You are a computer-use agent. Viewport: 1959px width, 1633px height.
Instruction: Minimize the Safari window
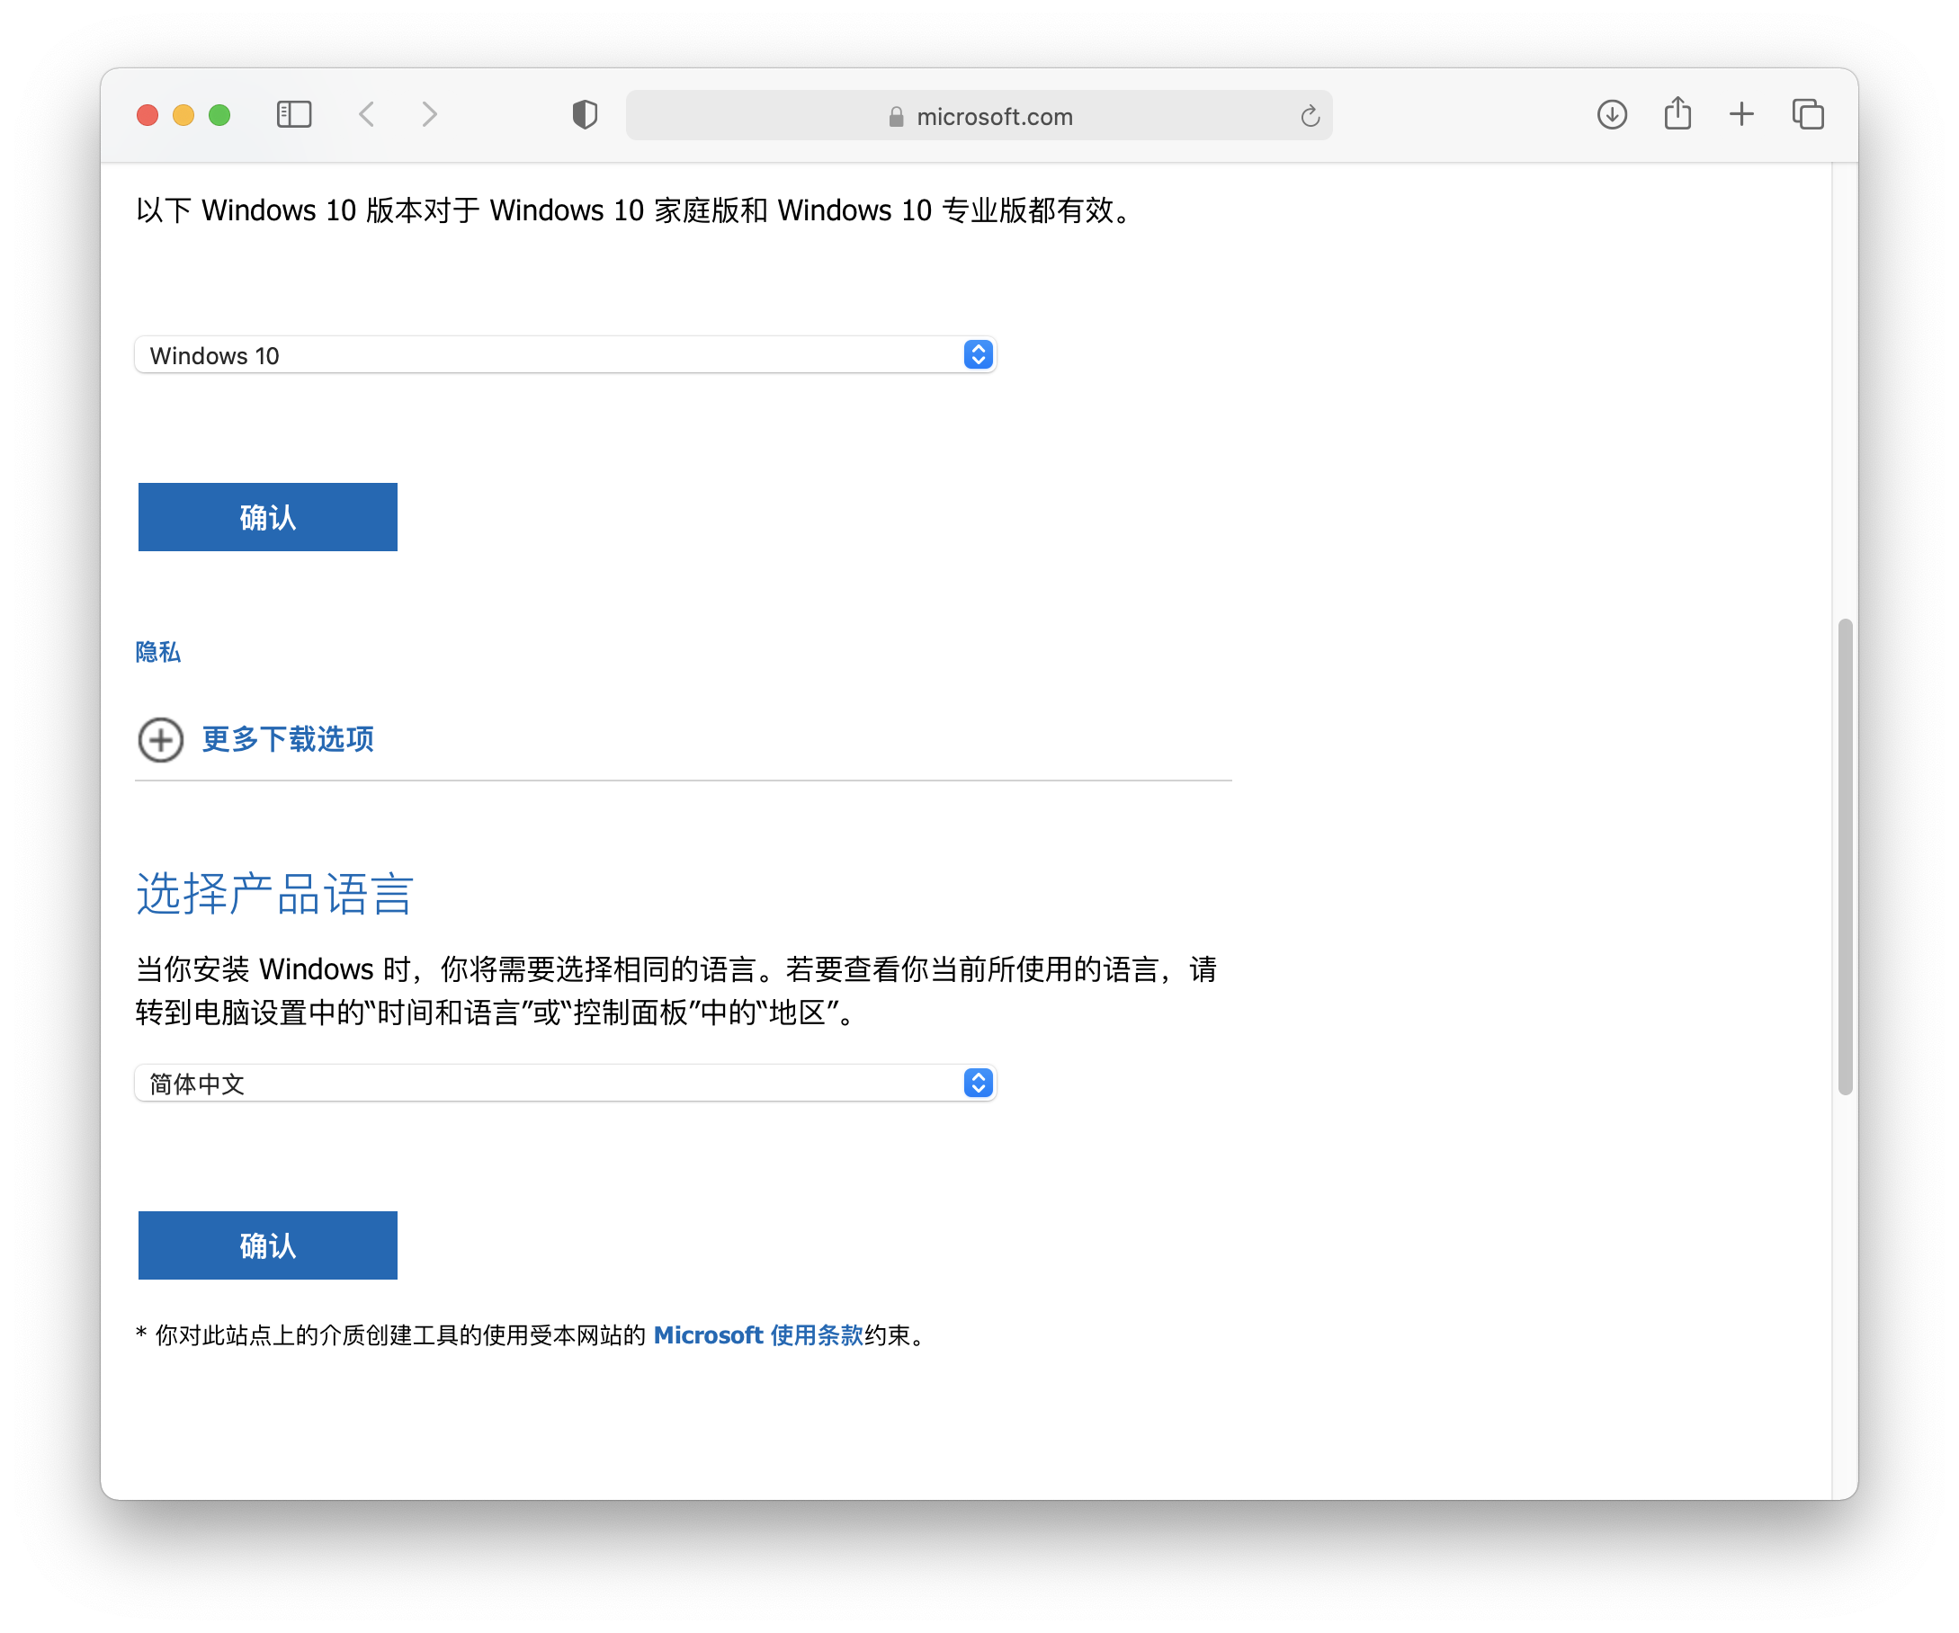pos(183,115)
